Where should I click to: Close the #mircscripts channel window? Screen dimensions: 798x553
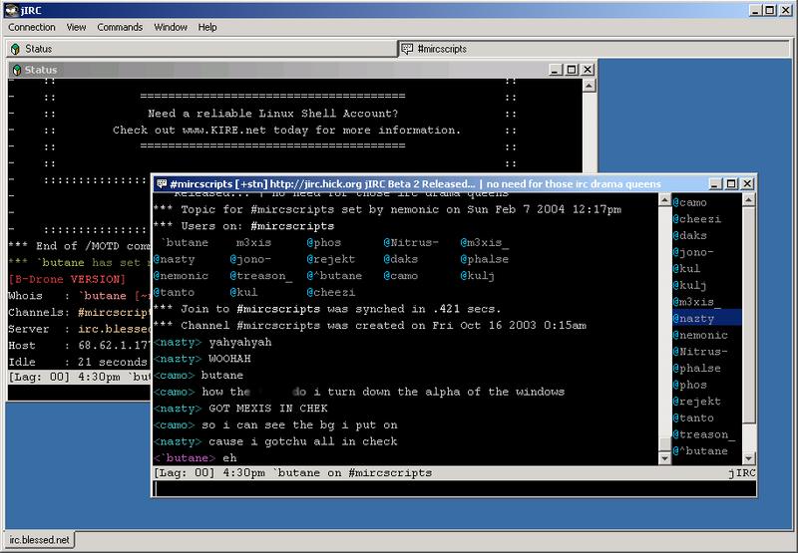click(746, 184)
